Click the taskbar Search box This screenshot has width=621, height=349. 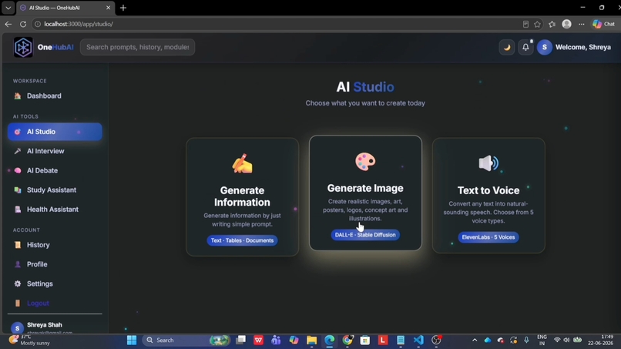(x=187, y=340)
